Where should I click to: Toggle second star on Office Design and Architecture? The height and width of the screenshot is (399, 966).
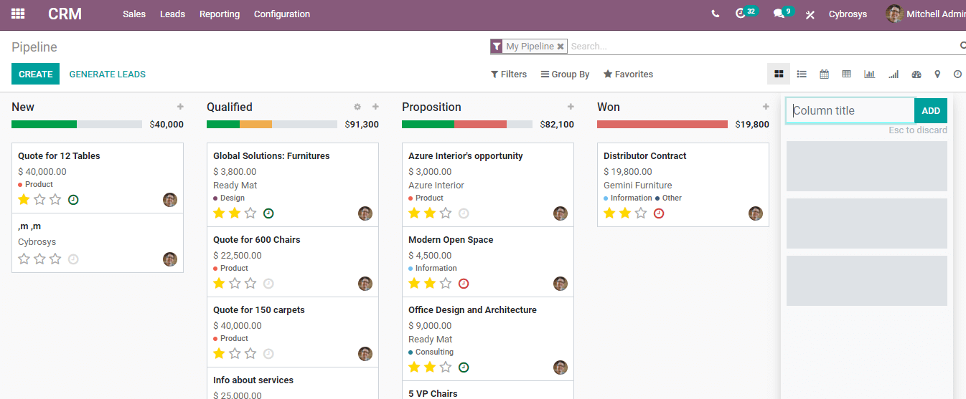(x=430, y=367)
